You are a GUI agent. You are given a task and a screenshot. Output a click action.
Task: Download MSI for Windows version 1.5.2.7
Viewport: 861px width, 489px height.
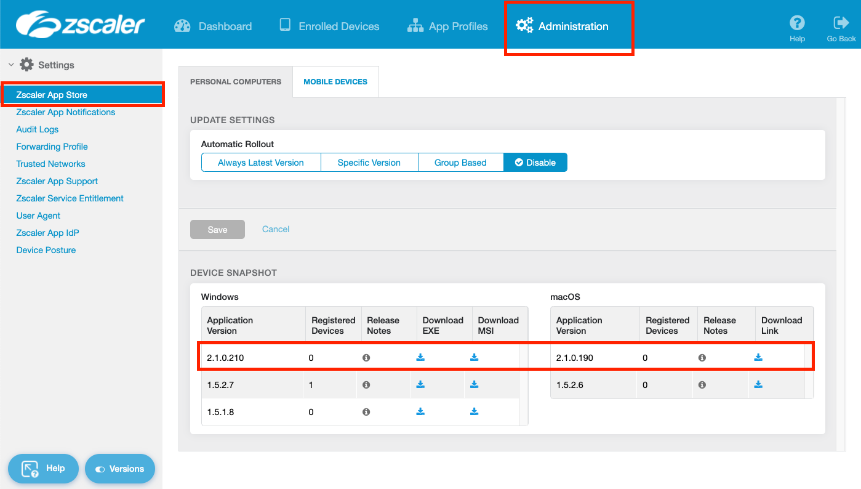474,385
